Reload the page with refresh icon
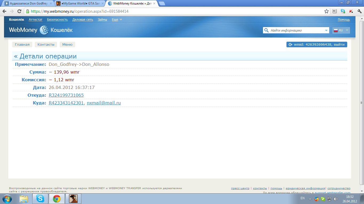 (19, 11)
